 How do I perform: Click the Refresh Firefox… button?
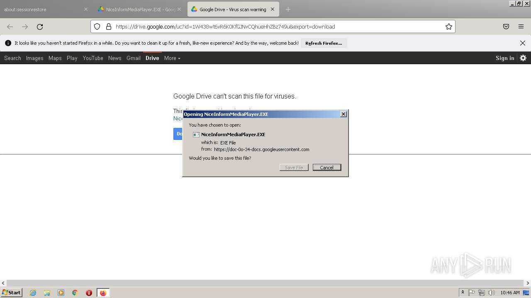click(324, 43)
